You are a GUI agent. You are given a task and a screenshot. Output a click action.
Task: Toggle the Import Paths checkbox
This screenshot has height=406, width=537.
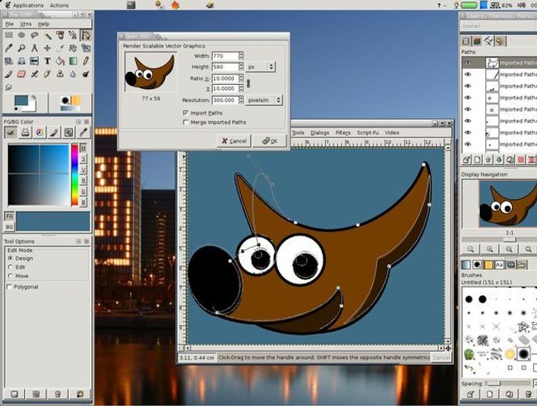click(186, 112)
